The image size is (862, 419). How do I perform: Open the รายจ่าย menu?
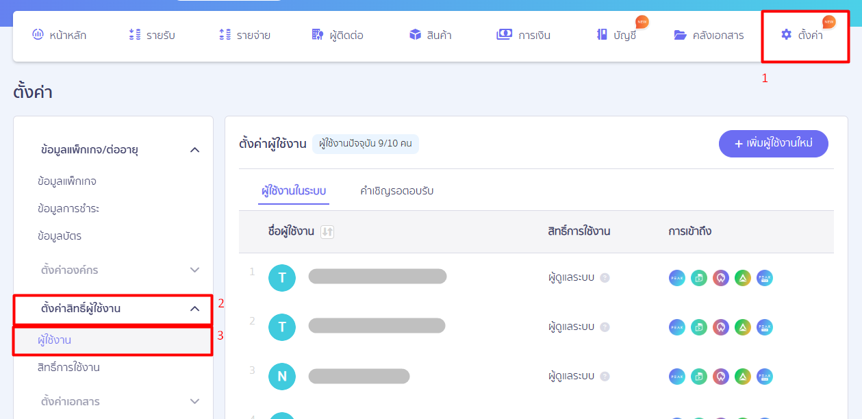[x=244, y=35]
